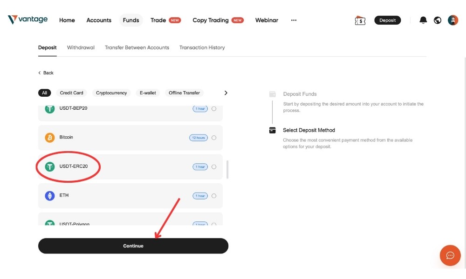466x279 pixels.
Task: Open the language globe selector
Action: pos(437,20)
